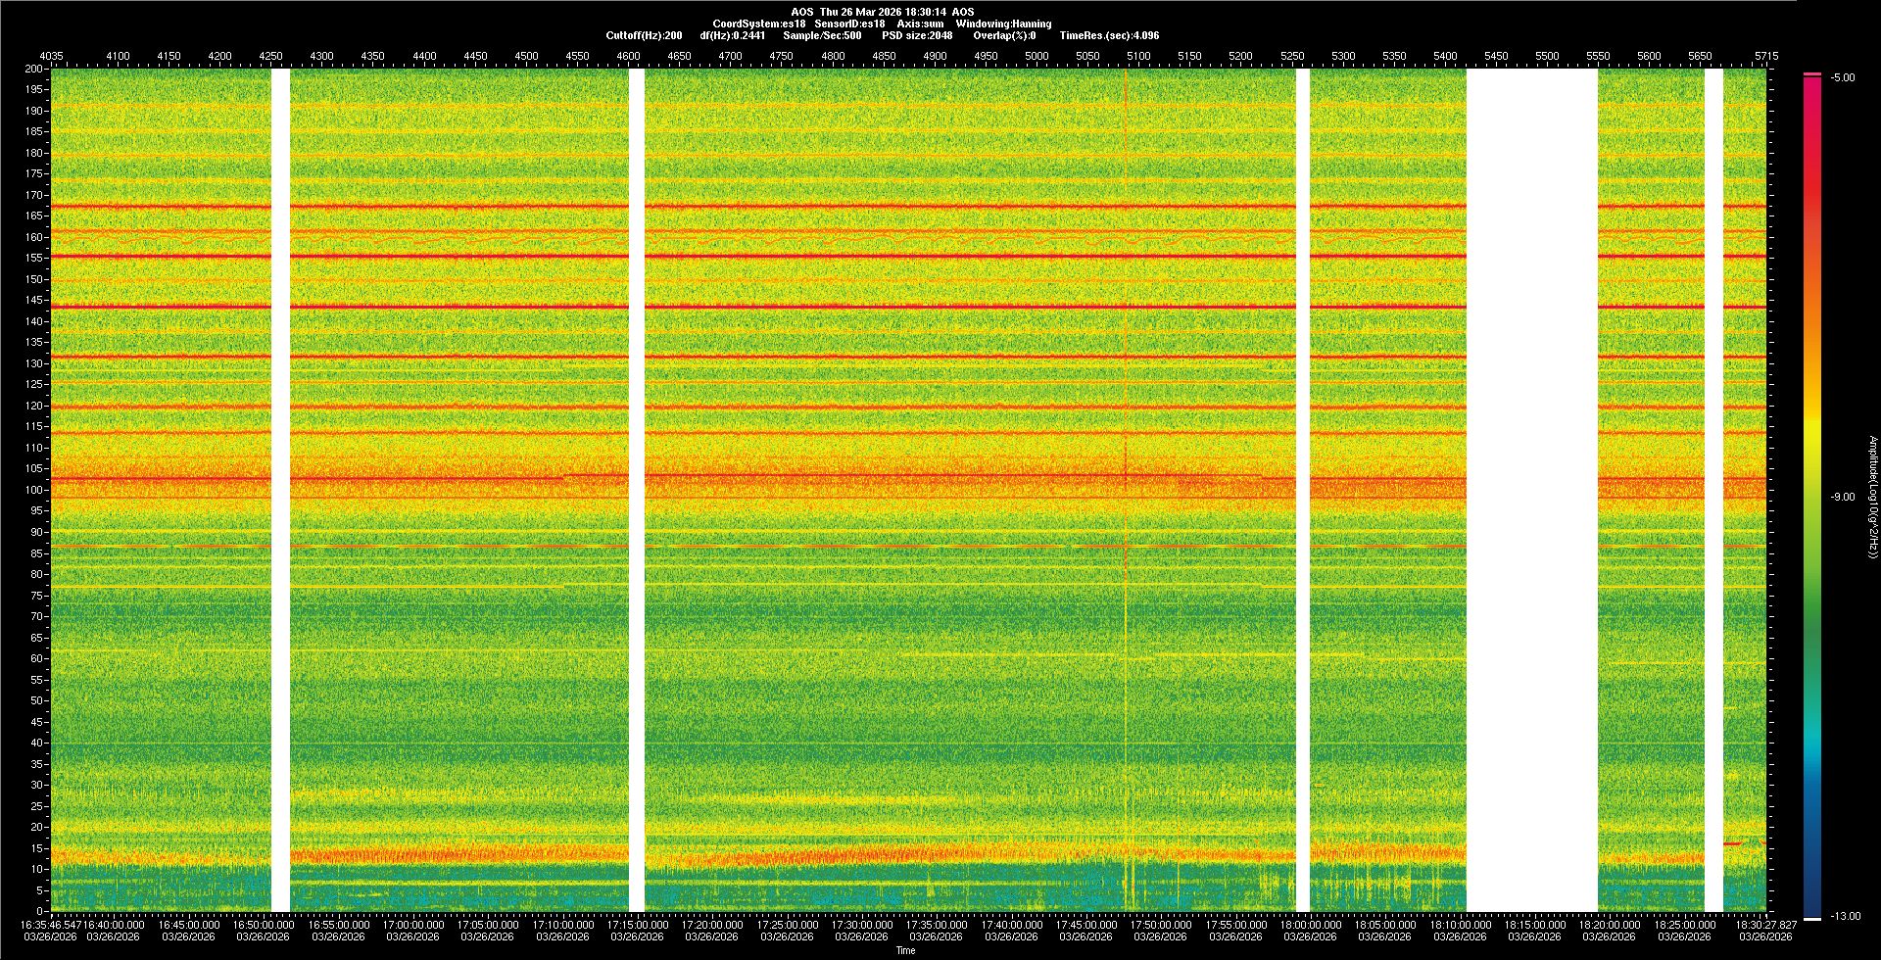Click the SensorID:es18 header text
This screenshot has width=1881, height=960.
click(x=849, y=24)
